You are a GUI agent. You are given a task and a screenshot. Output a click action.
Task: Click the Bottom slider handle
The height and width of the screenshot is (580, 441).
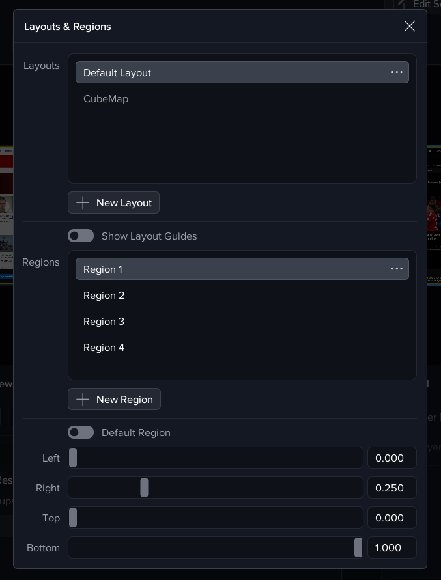[x=358, y=547]
